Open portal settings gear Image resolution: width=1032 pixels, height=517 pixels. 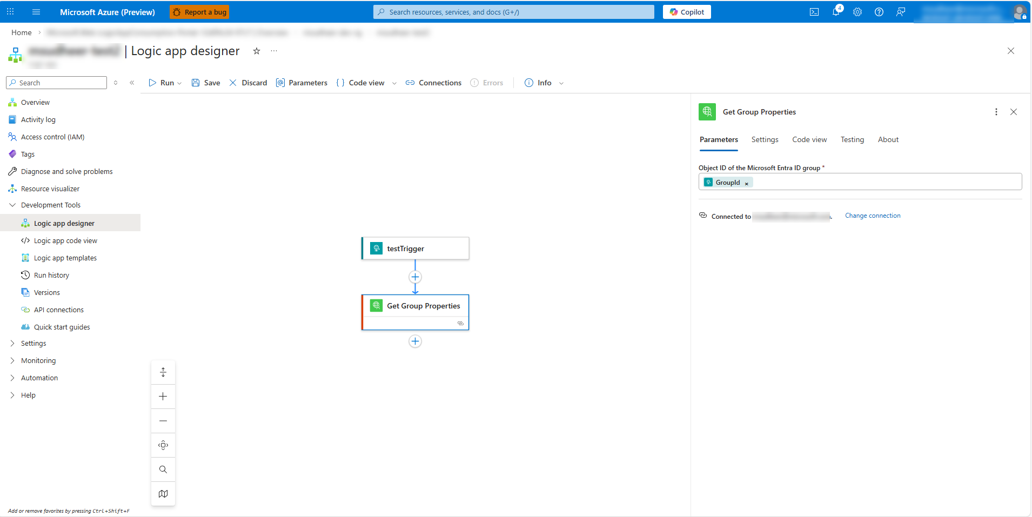857,12
